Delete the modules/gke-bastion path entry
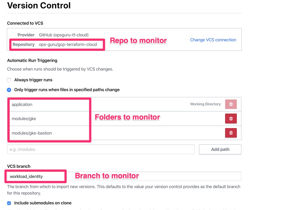 point(231,133)
